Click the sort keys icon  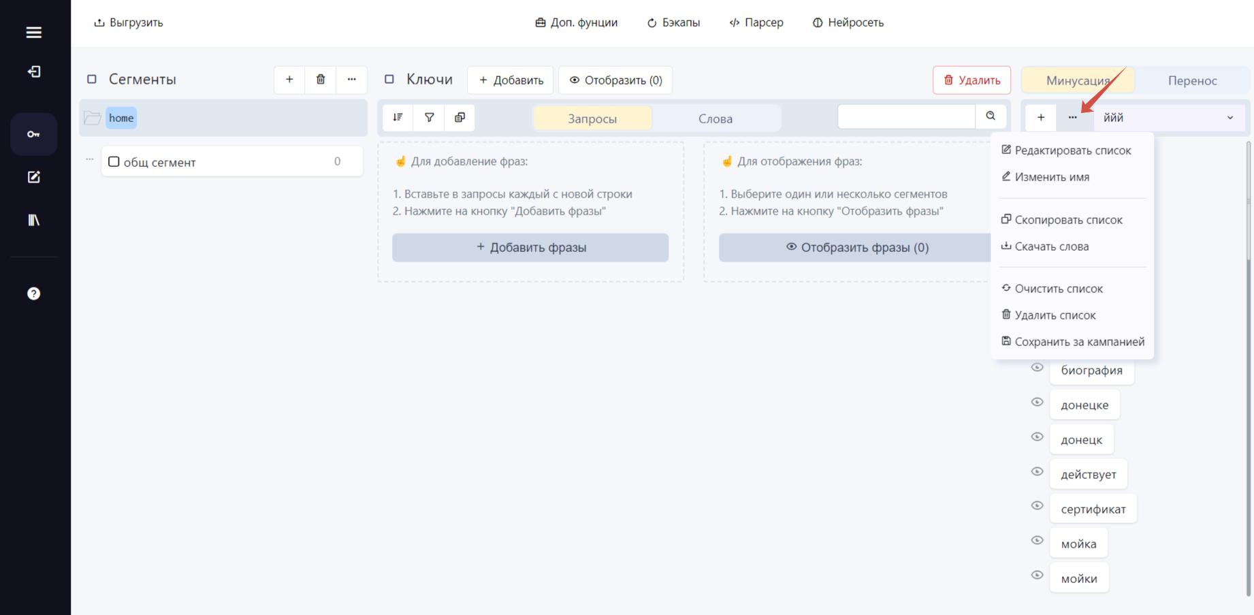398,117
